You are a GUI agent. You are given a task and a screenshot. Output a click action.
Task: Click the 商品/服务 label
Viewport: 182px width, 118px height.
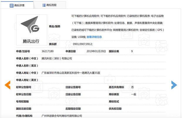pos(55,26)
